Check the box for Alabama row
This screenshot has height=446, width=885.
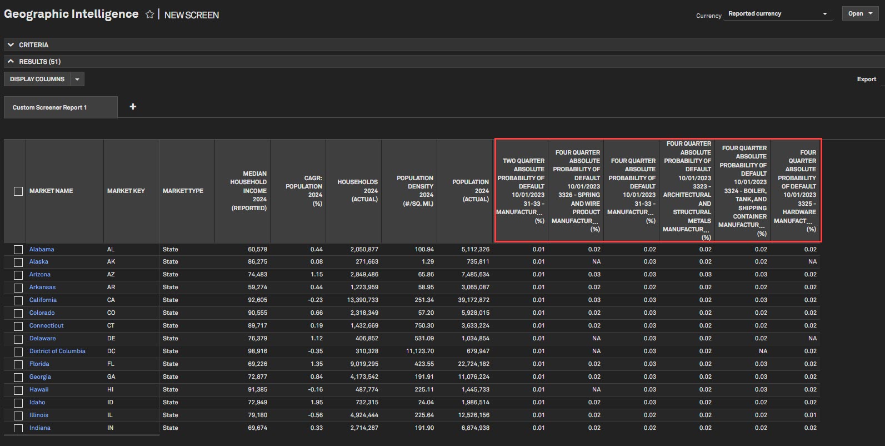click(x=18, y=250)
